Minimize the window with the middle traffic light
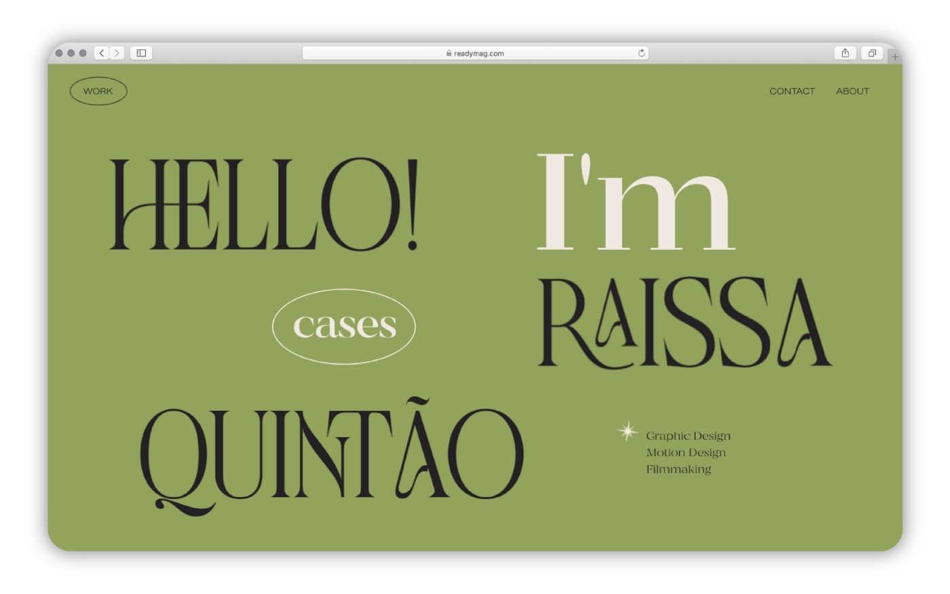The width and height of the screenshot is (950, 594). (71, 53)
